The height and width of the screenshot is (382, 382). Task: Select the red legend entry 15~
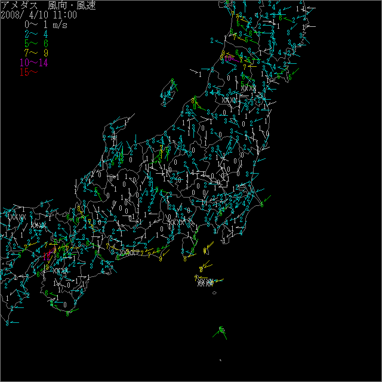pos(29,72)
